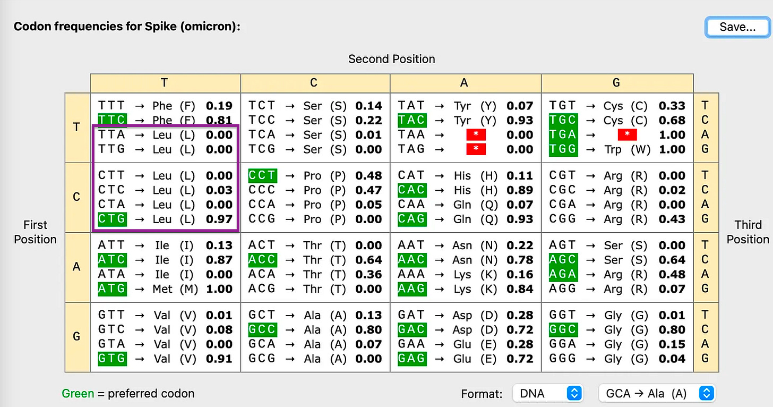Image resolution: width=773 pixels, height=407 pixels.
Task: Select the ACC Thr codon
Action: pyautogui.click(x=263, y=260)
